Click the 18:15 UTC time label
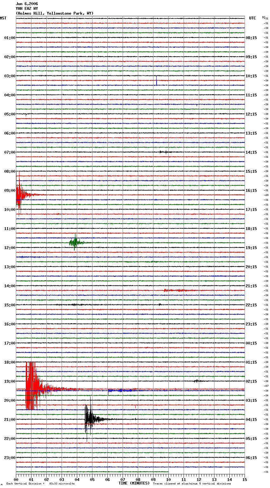 pyautogui.click(x=251, y=229)
